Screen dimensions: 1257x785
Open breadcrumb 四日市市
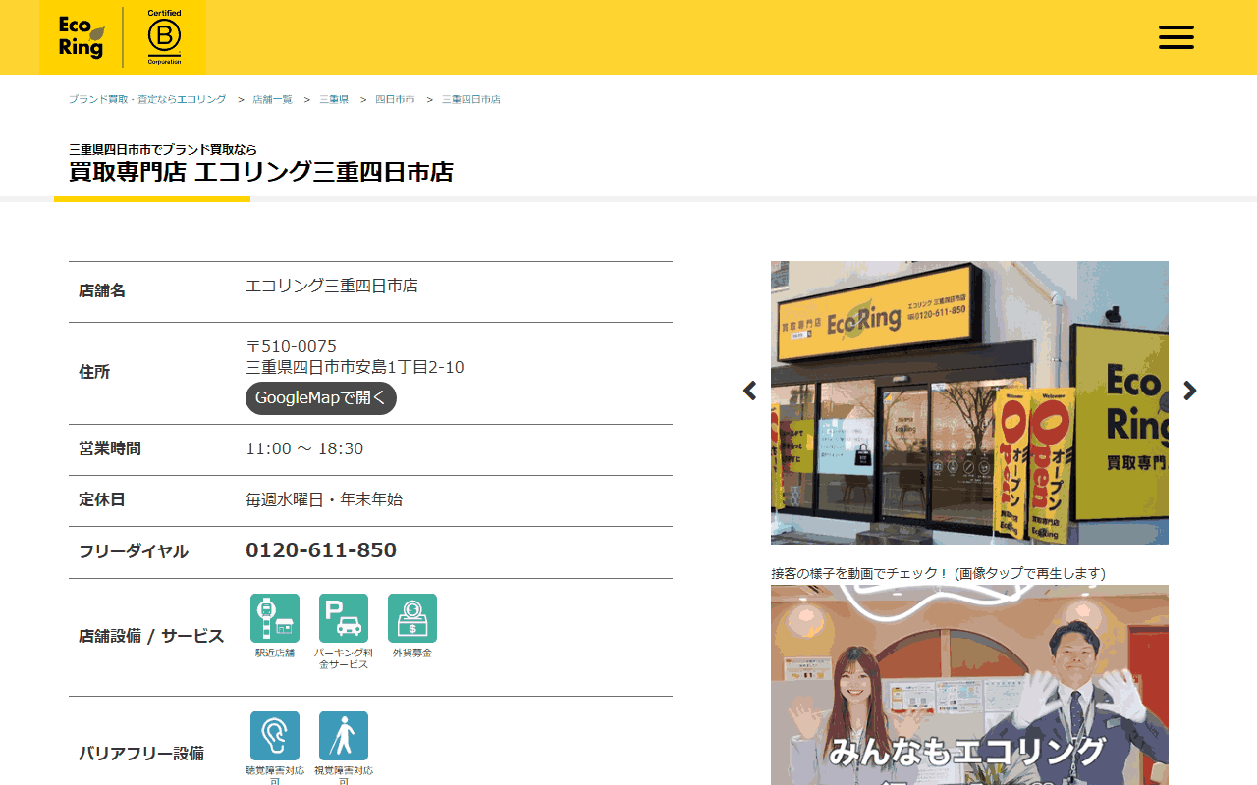coord(395,100)
